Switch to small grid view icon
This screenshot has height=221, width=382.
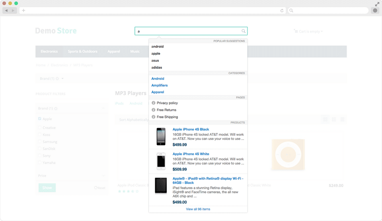pos(334,119)
